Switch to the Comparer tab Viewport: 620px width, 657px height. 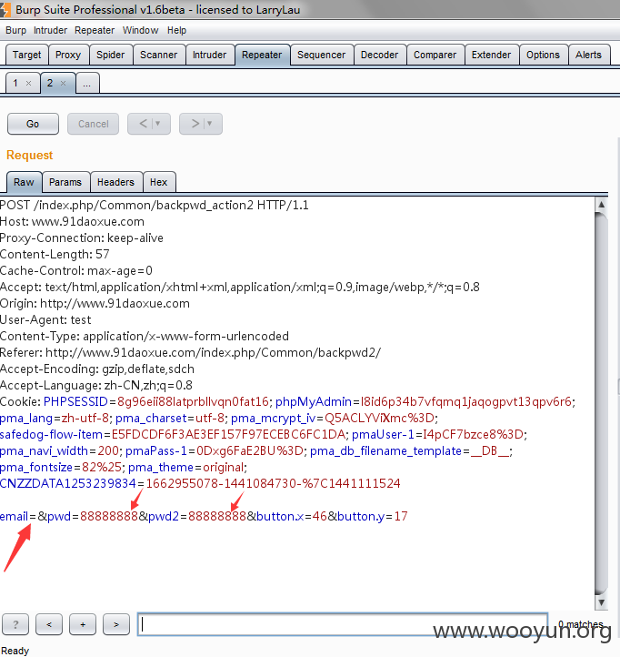click(435, 55)
